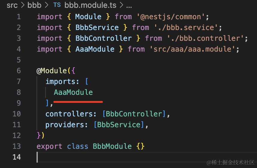257x168 pixels.
Task: Click BbbController in controllers array
Action: pyautogui.click(x=134, y=114)
